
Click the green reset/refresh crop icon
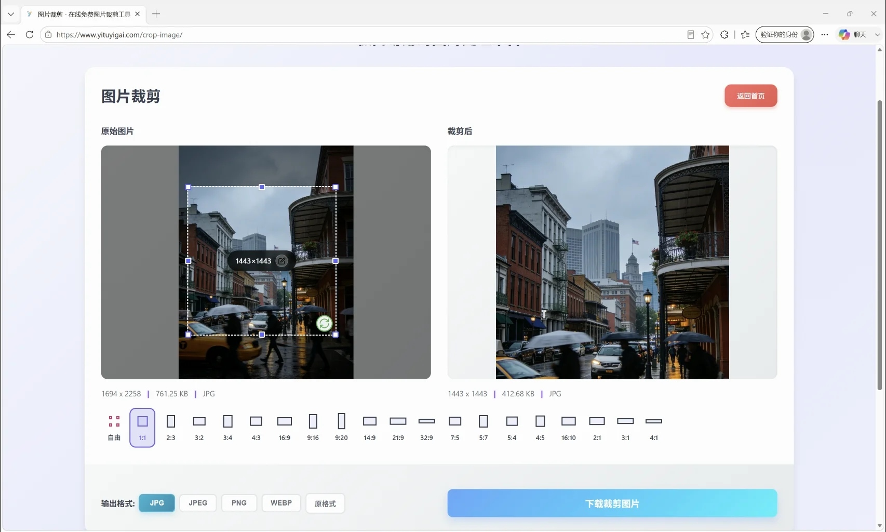[x=324, y=324]
